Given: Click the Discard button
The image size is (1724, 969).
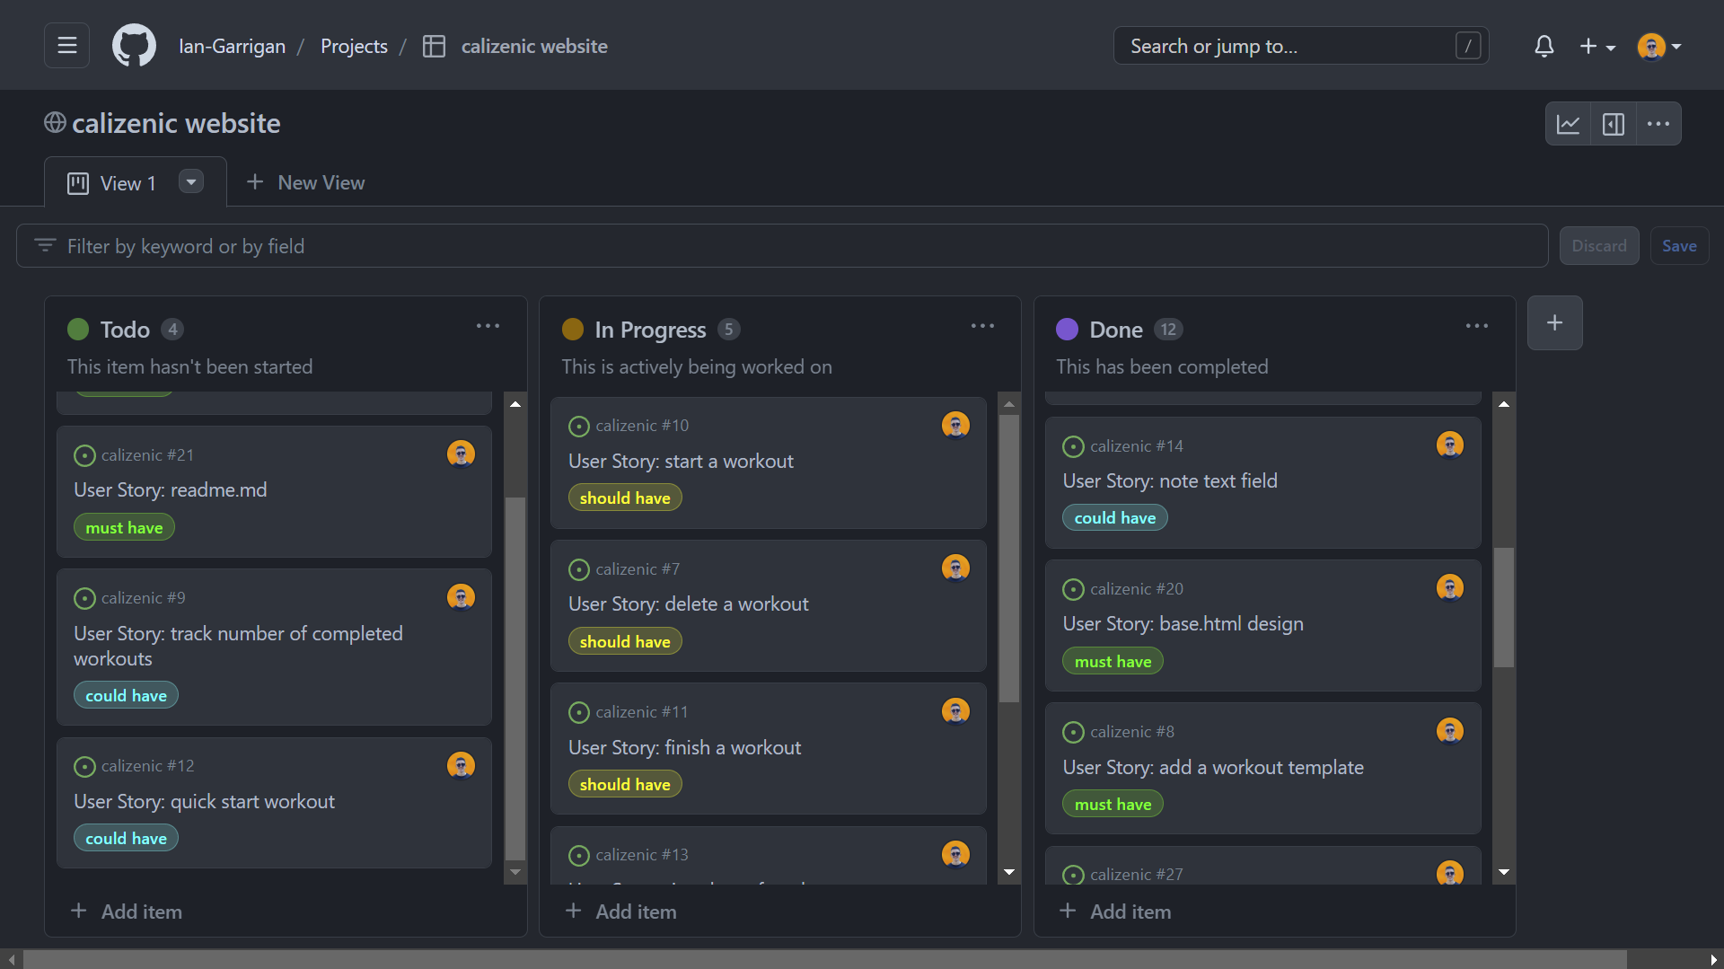Looking at the screenshot, I should (1599, 246).
